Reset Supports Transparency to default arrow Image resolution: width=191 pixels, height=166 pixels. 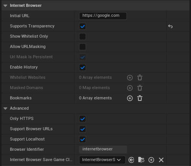point(170,26)
